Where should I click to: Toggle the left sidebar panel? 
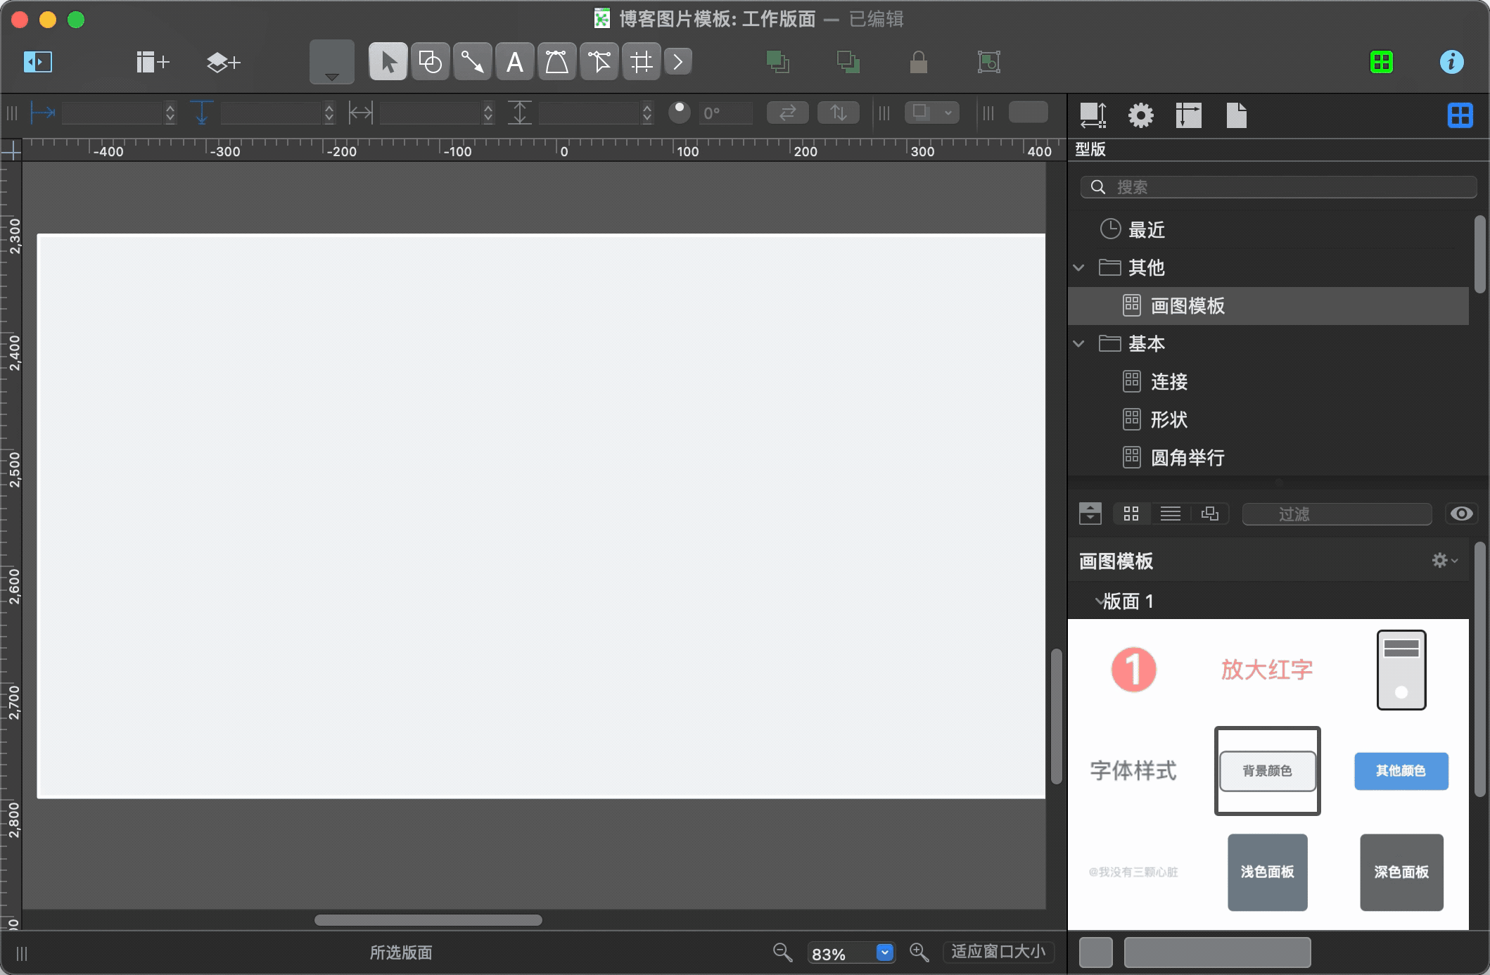tap(38, 63)
